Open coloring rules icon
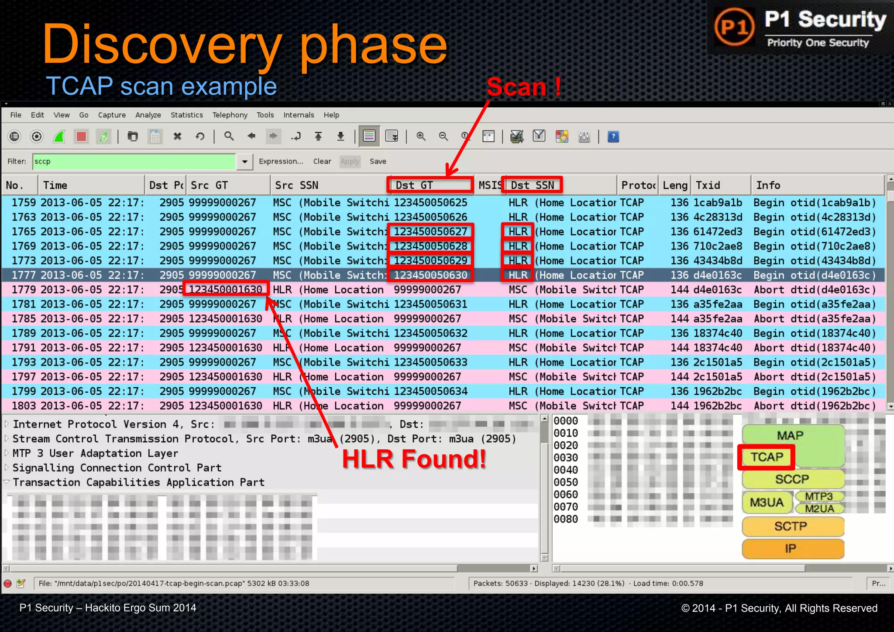The height and width of the screenshot is (632, 894). [x=562, y=137]
